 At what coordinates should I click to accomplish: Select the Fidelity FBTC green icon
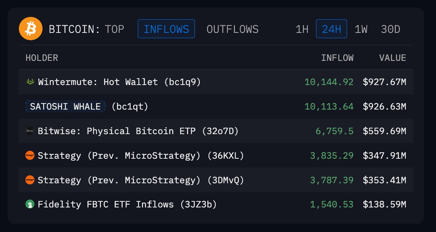(x=30, y=204)
